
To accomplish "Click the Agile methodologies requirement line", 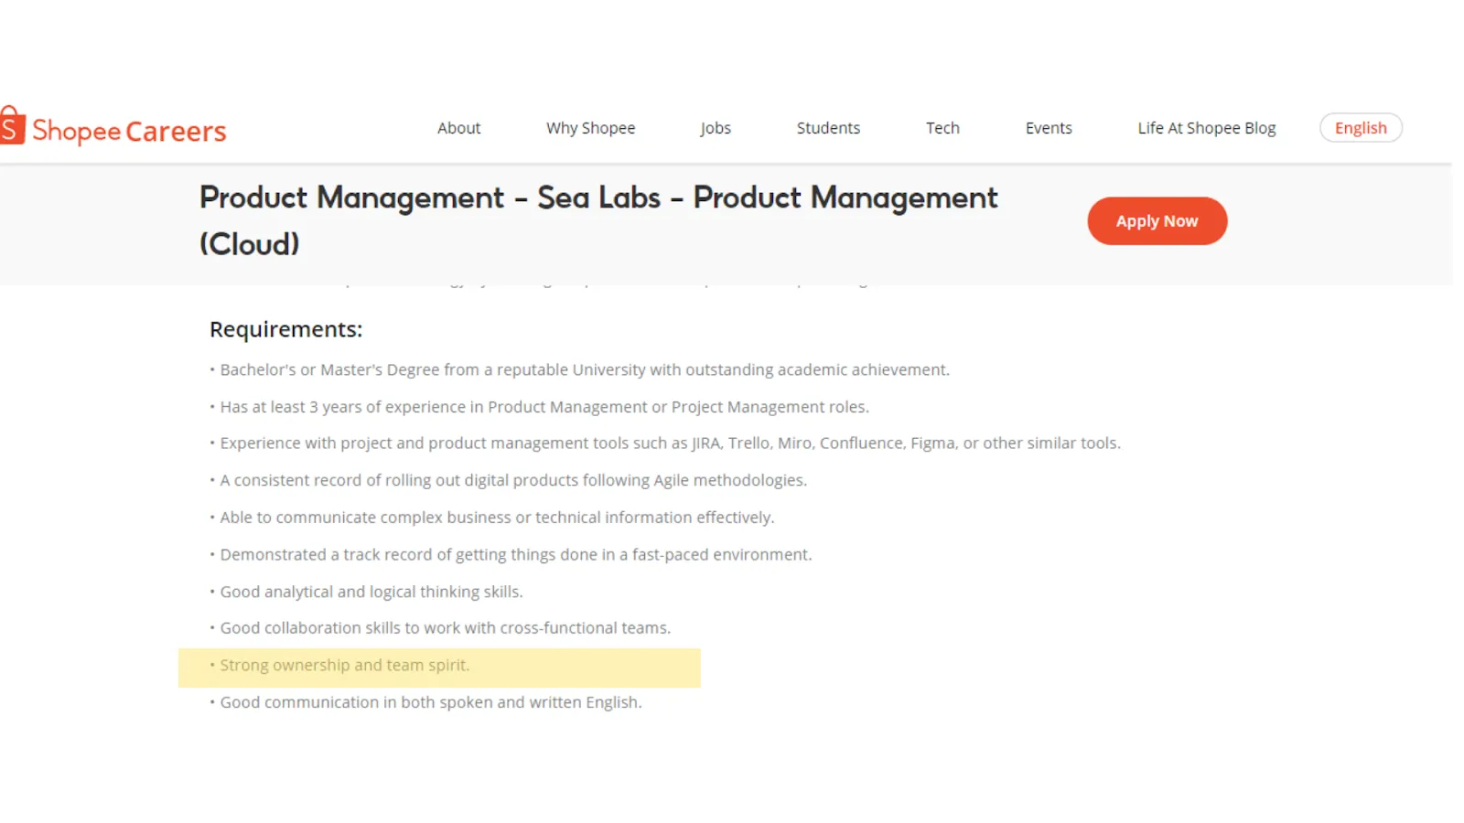I will click(512, 480).
